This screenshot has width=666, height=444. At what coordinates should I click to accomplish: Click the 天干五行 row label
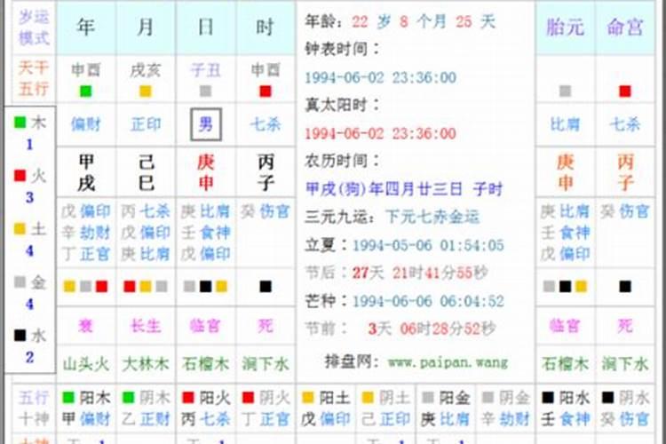coord(34,78)
